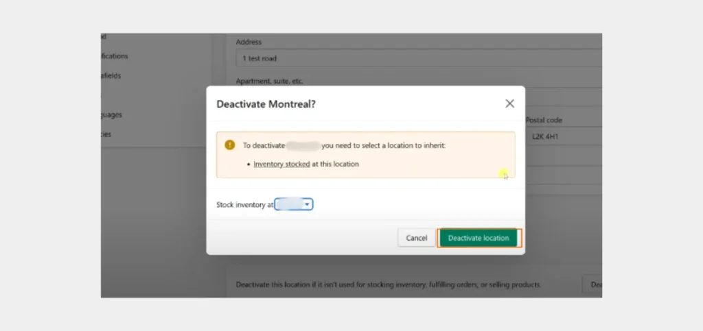Click the blue dropdown arrow beside Stock inventory at
The image size is (703, 331).
tap(307, 204)
